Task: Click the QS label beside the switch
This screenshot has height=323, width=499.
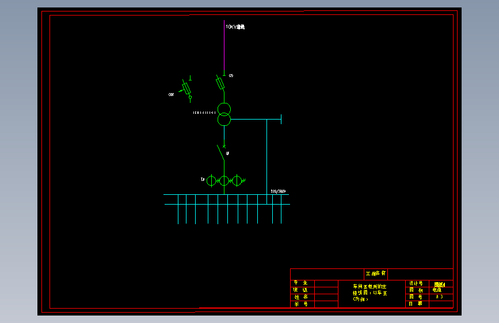Action: [x=231, y=76]
